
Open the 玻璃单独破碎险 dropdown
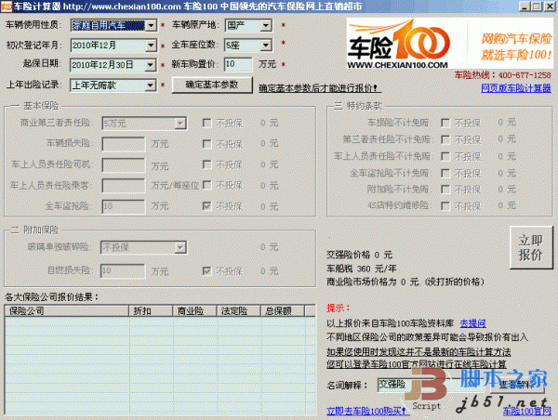click(x=180, y=247)
